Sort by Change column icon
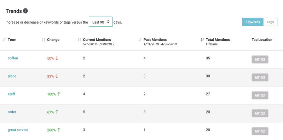This screenshot has height=140, width=283. click(x=43, y=40)
